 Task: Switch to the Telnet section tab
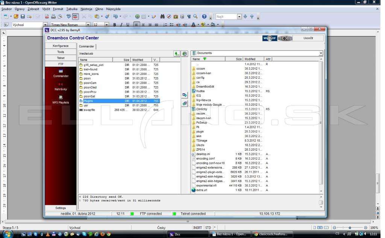tap(61, 58)
